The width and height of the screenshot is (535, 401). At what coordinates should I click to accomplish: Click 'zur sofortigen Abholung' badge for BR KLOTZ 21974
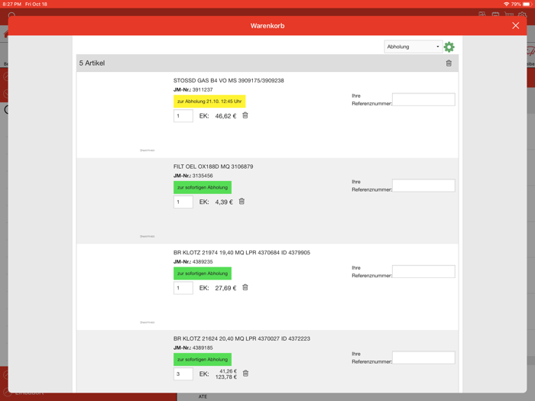[203, 273]
